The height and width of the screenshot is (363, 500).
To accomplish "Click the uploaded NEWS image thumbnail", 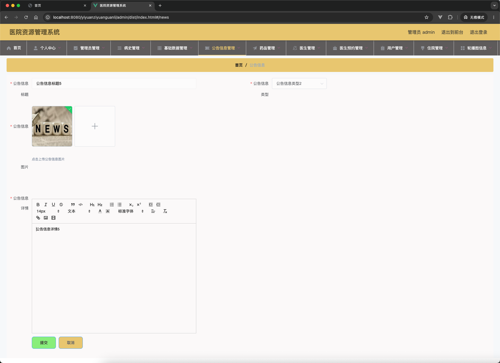I will pos(52,126).
